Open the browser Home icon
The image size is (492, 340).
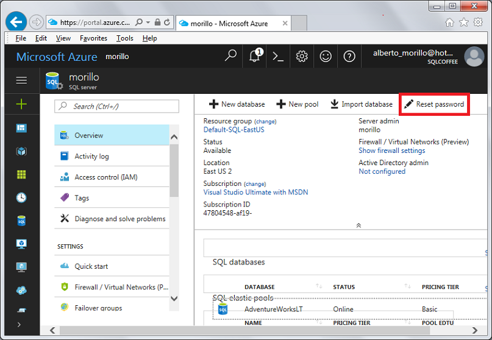click(449, 23)
